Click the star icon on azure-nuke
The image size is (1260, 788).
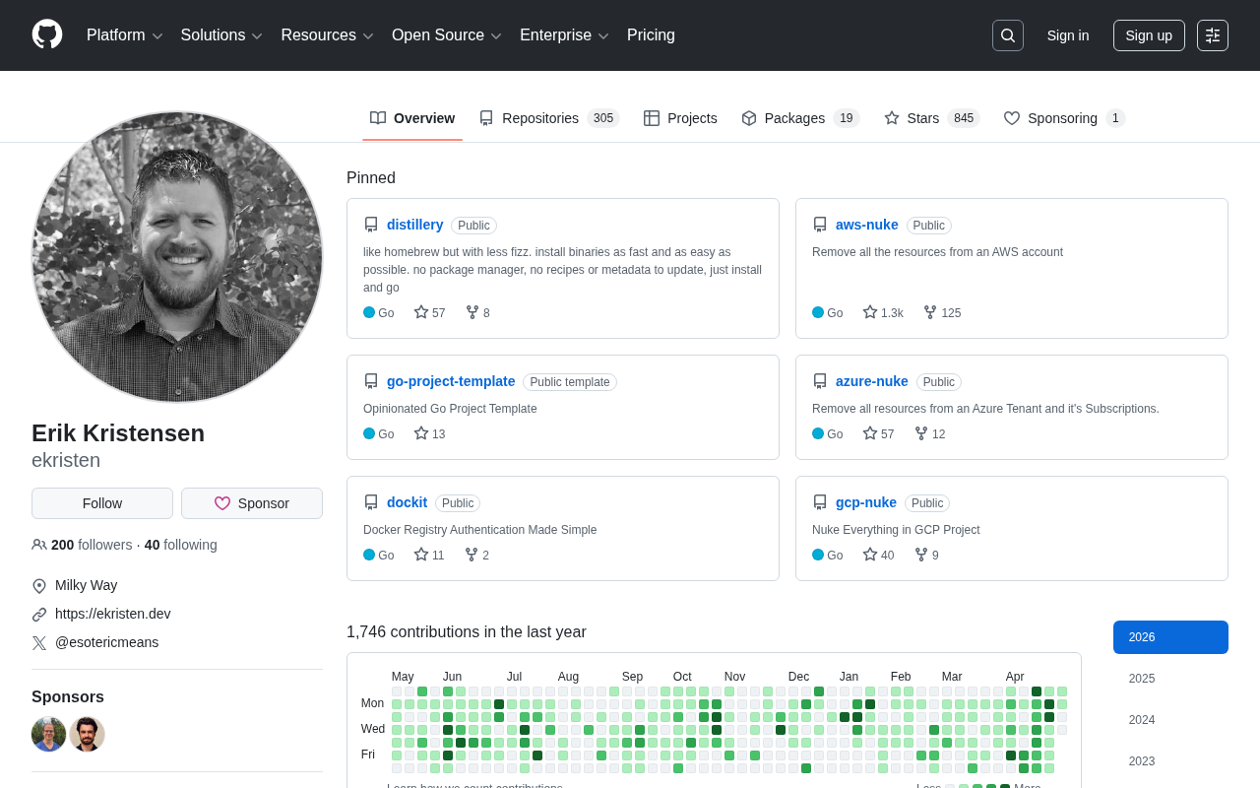pyautogui.click(x=870, y=433)
